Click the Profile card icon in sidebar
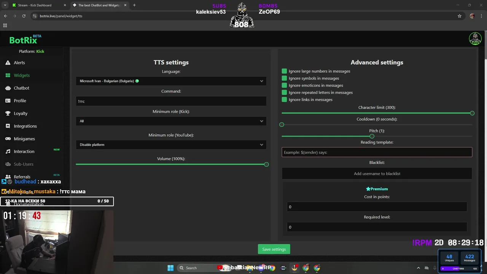The height and width of the screenshot is (274, 487). coord(8,100)
